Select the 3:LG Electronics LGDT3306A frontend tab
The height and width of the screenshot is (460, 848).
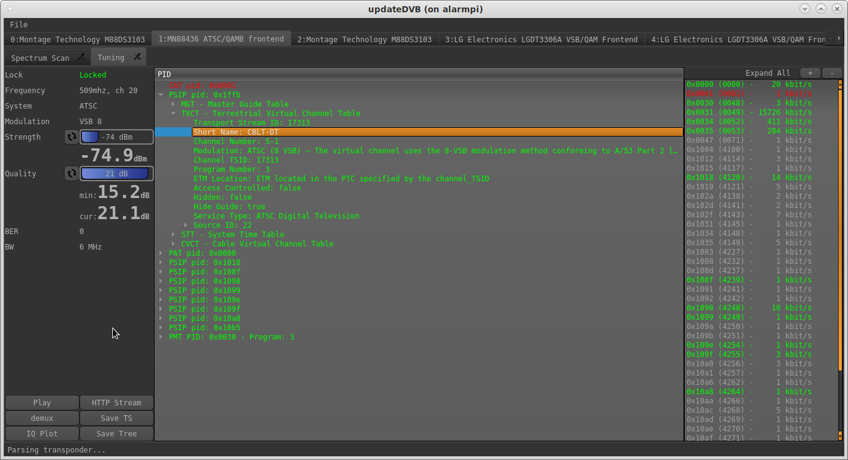tap(541, 39)
